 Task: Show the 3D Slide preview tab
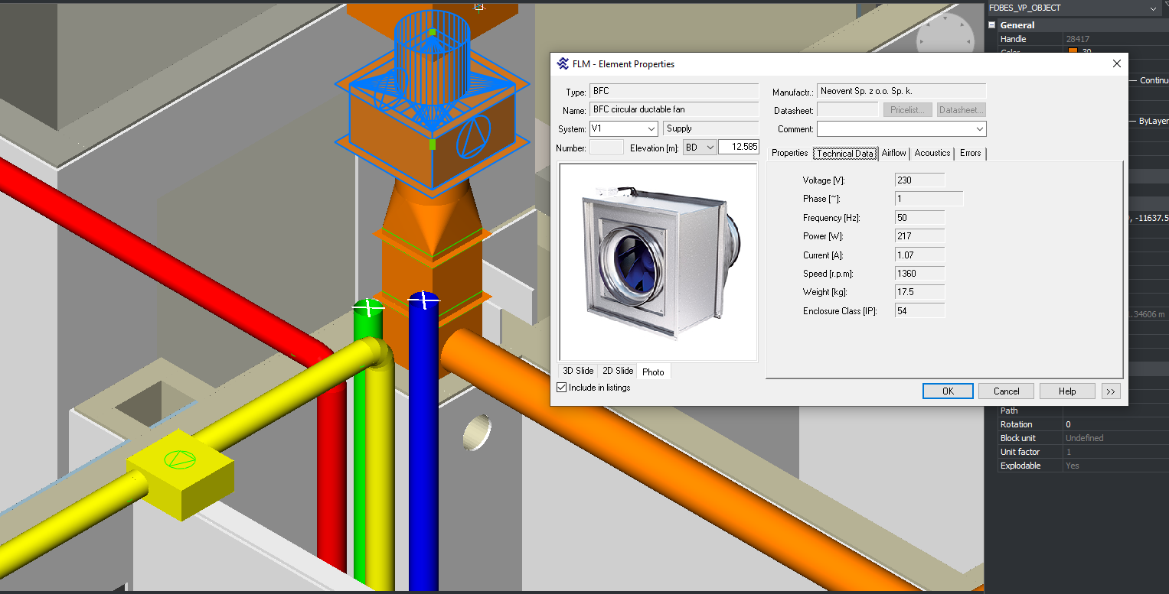(578, 371)
